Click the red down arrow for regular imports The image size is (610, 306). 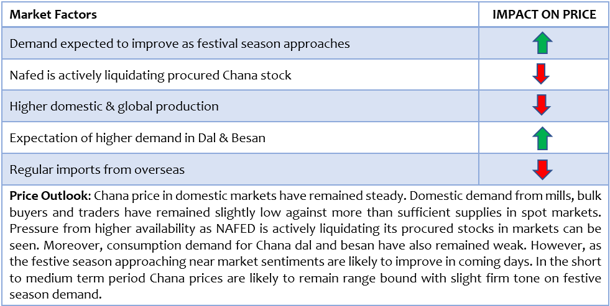tap(541, 169)
